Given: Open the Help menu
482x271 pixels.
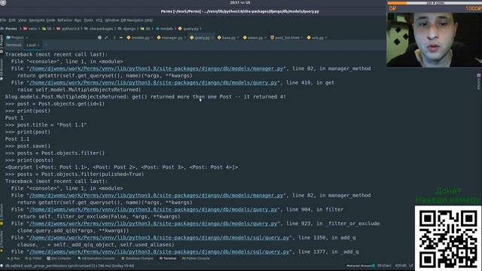Looking at the screenshot, I should pos(149,20).
